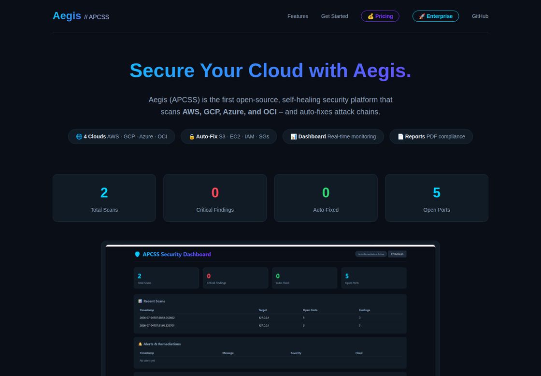
Task: Click the Target column header in Recent Scans
Action: tap(263, 310)
